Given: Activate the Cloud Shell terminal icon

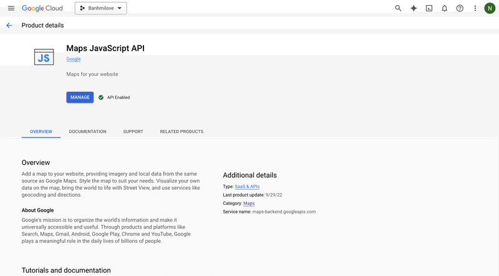Looking at the screenshot, I should [x=429, y=8].
